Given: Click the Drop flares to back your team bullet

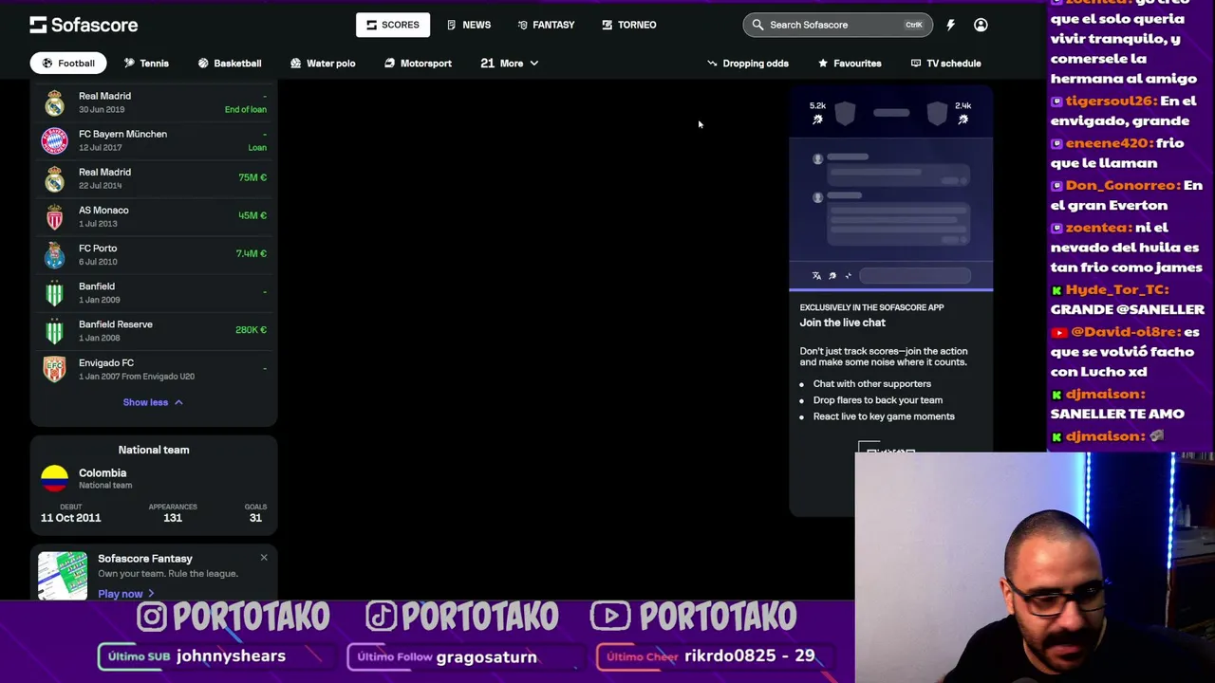Looking at the screenshot, I should tap(878, 400).
